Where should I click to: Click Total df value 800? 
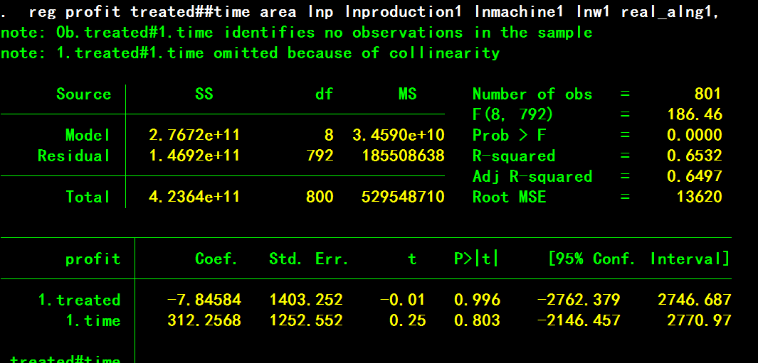[320, 197]
